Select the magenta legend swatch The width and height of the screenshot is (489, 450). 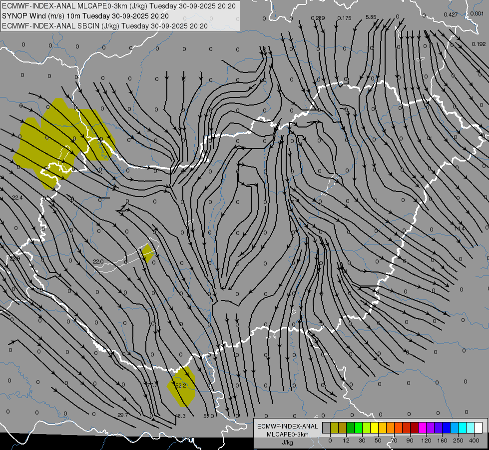[x=422, y=427]
